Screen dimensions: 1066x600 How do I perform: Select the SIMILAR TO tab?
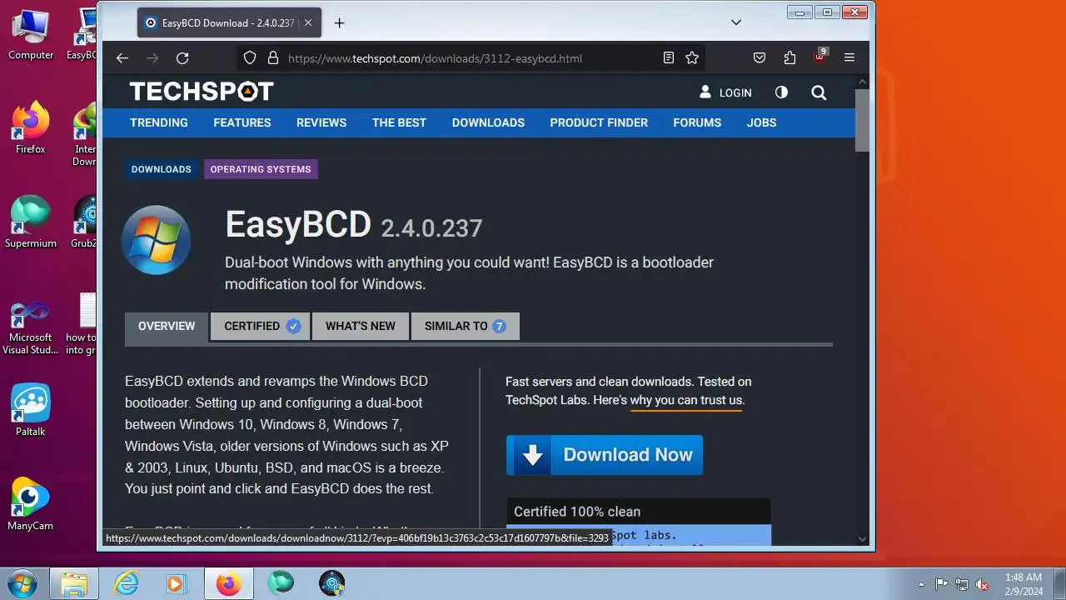pyautogui.click(x=465, y=326)
